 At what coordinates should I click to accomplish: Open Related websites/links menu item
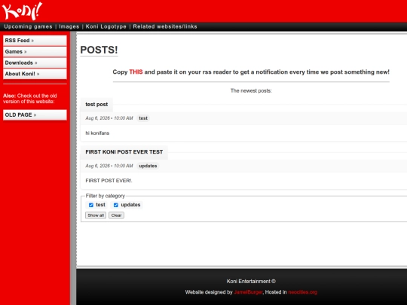165,26
